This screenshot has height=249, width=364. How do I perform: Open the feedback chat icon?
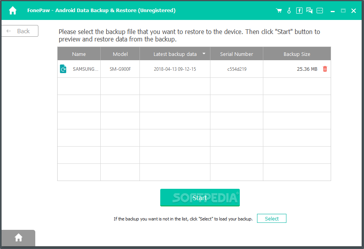click(309, 11)
